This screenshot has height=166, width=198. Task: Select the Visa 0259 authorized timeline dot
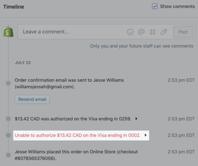pyautogui.click(x=8, y=119)
